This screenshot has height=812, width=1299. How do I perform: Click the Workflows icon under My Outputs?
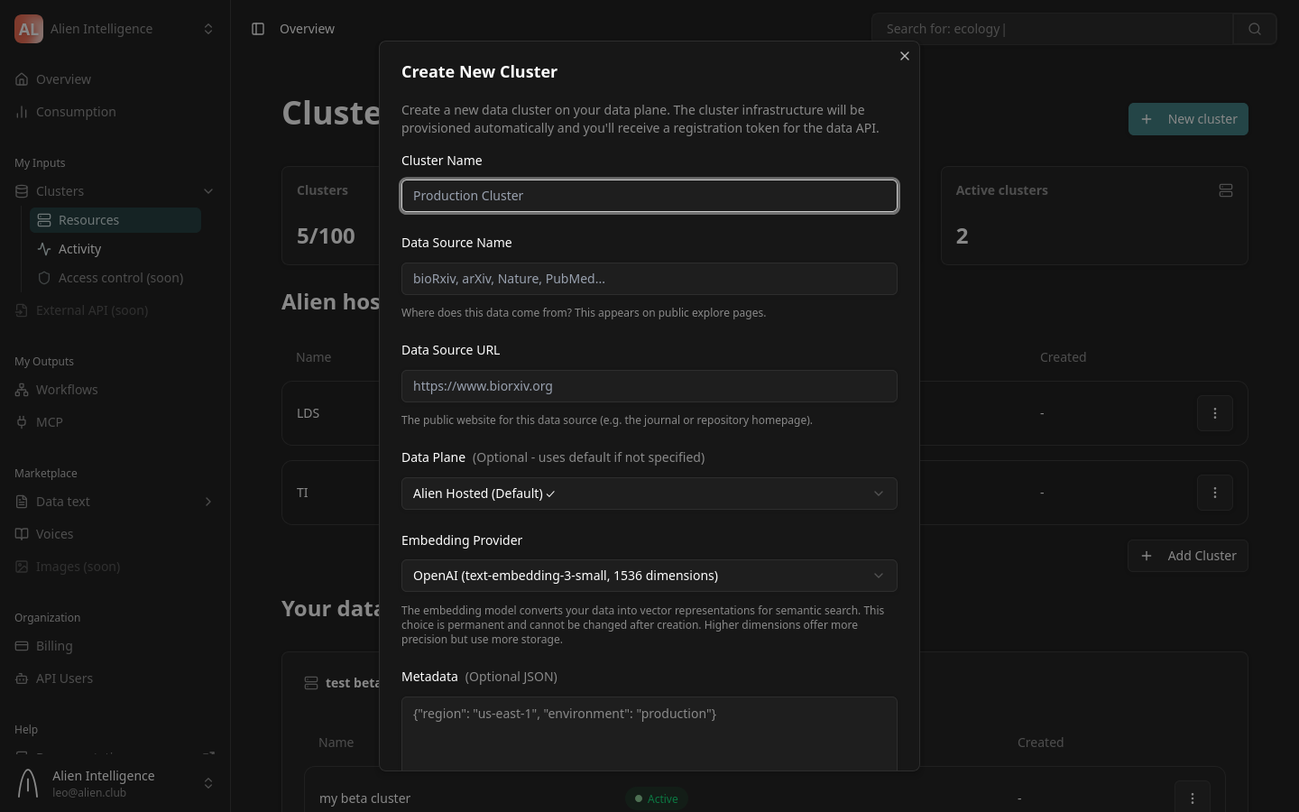[22, 390]
